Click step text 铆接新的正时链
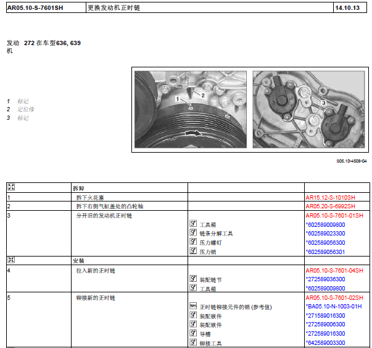 pyautogui.click(x=96, y=298)
